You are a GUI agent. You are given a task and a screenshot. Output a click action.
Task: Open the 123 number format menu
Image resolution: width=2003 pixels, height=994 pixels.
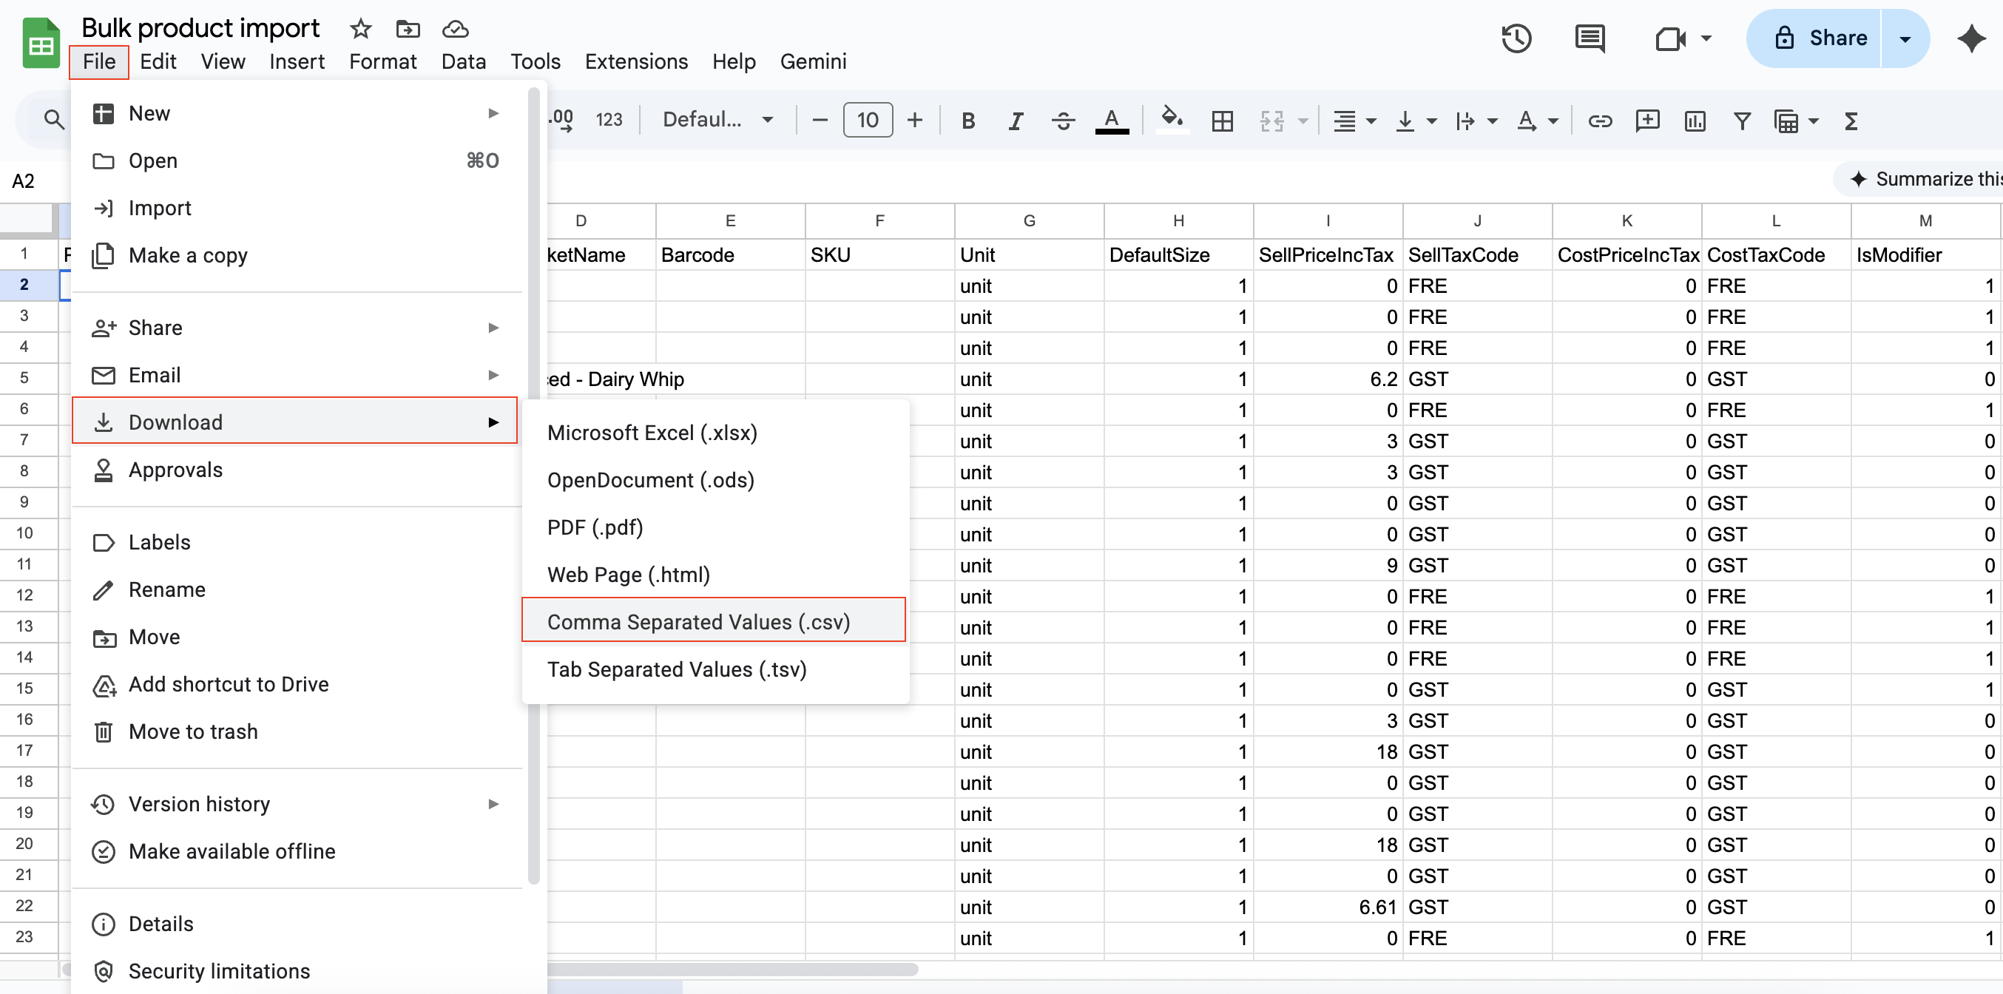[609, 120]
